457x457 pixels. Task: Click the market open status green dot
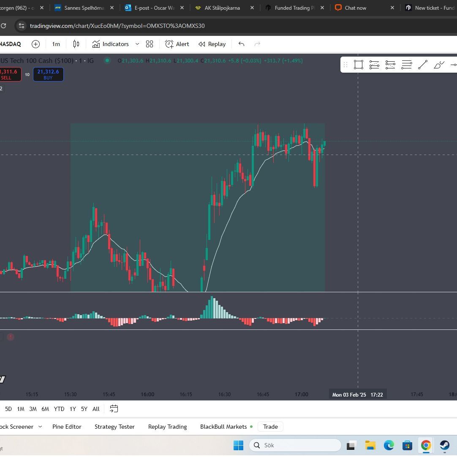[107, 61]
